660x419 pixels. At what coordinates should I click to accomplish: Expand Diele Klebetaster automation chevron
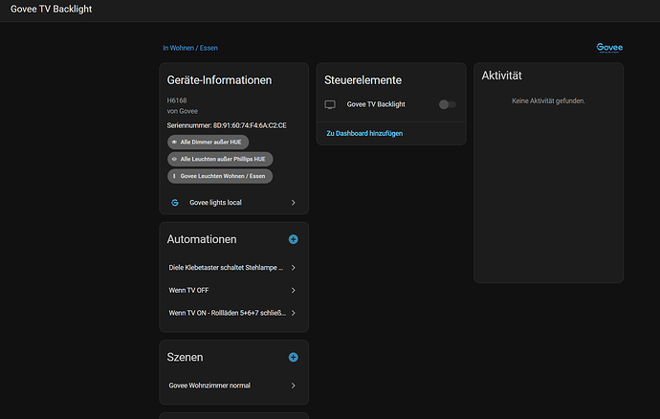[x=294, y=268]
